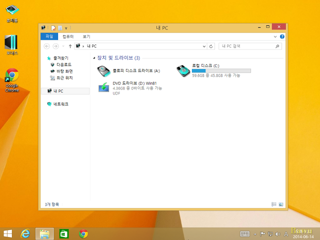Image resolution: width=320 pixels, height=240 pixels.
Task: Show hidden tray icons arrow
Action: point(255,234)
